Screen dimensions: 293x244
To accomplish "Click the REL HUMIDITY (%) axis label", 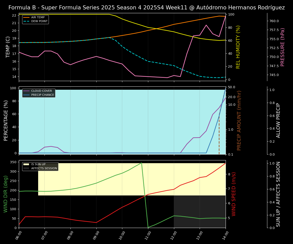I will click(x=238, y=47).
